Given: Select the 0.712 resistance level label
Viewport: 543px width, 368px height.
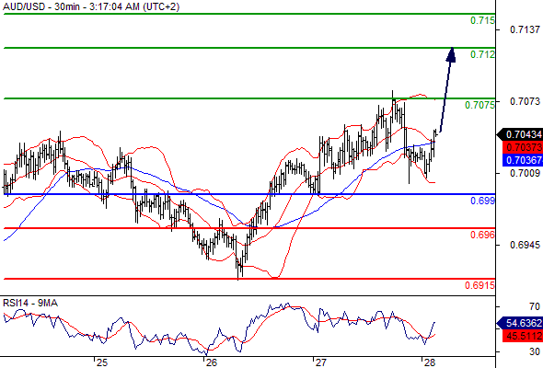Looking at the screenshot, I should coord(482,54).
